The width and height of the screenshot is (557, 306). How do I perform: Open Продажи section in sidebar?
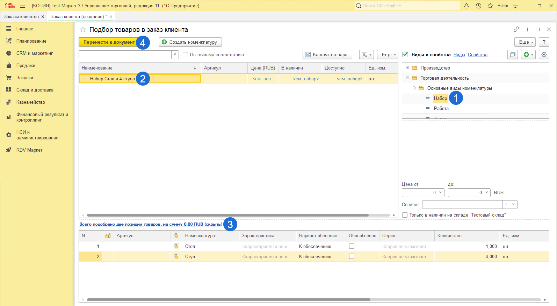click(26, 65)
